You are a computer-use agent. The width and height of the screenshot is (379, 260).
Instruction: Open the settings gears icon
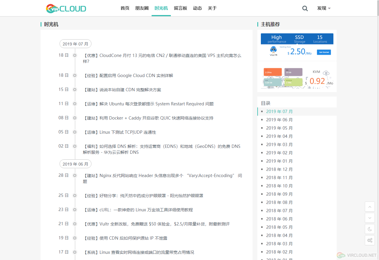[x=370, y=240]
